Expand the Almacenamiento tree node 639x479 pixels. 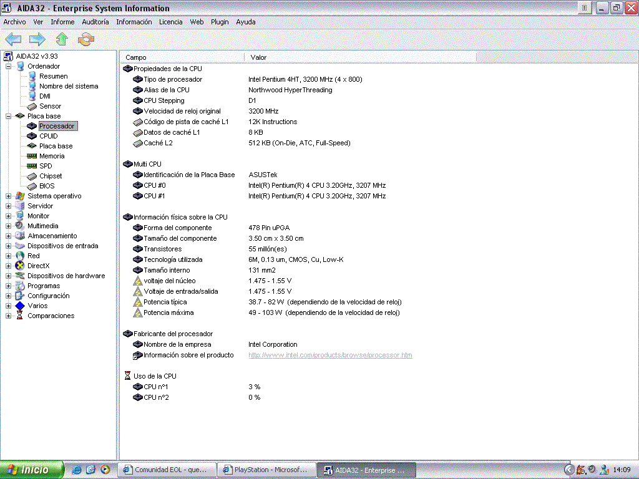[x=8, y=236]
